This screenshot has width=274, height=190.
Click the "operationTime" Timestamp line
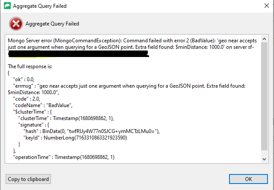click(64, 157)
